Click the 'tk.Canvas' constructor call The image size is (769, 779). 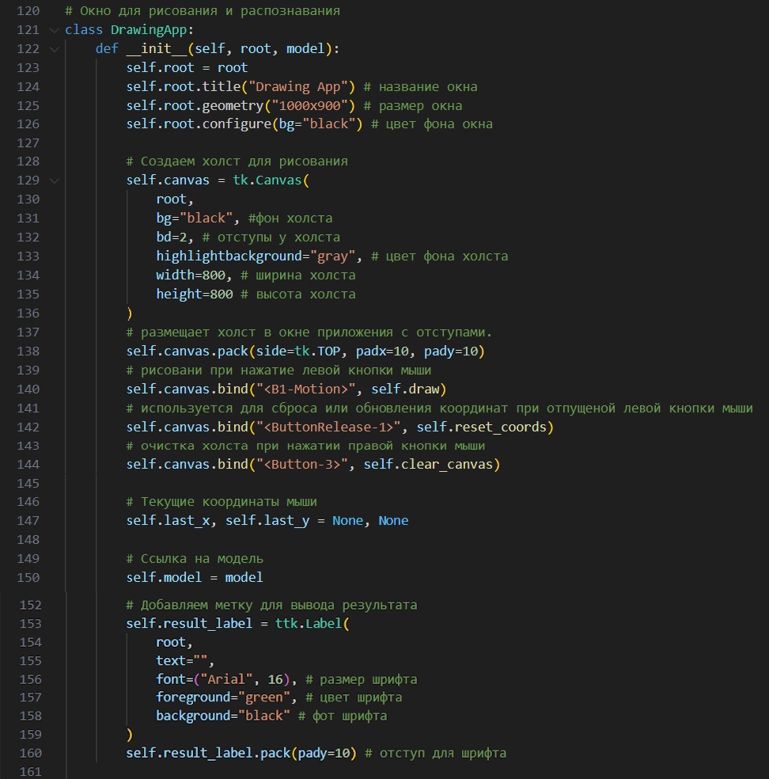[267, 180]
